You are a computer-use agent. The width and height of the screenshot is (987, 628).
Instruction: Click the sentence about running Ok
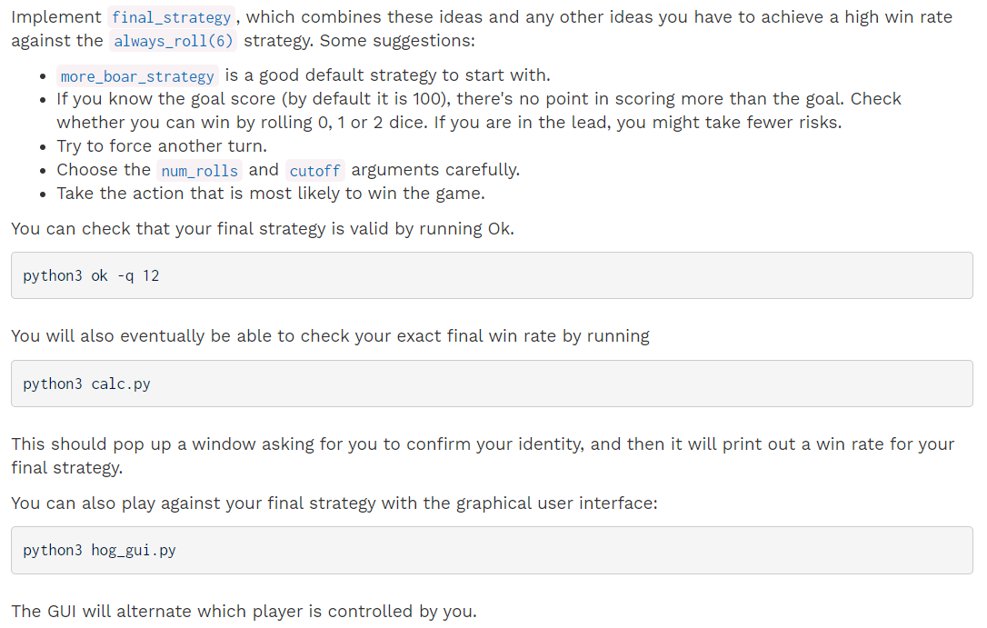coord(263,228)
